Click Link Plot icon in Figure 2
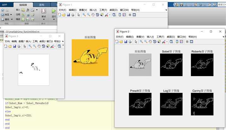 tap(171, 42)
